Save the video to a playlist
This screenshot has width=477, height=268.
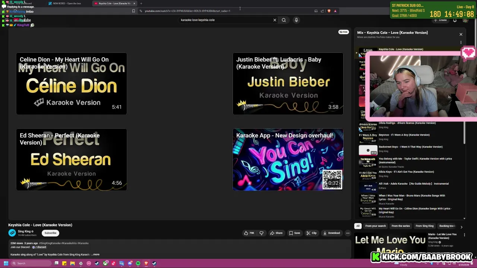pos(294,233)
